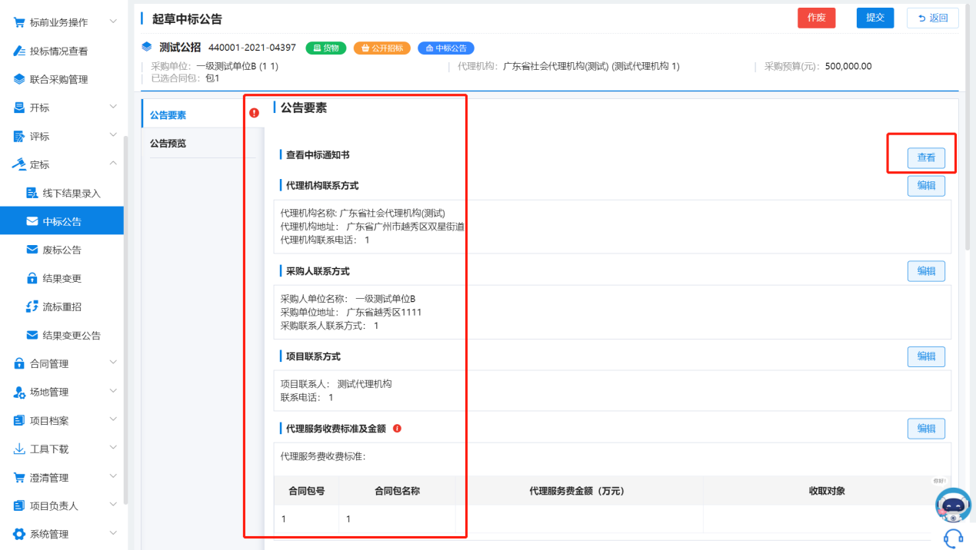This screenshot has width=976, height=550.
Task: Collapse the 定标 menu section
Action: [x=113, y=164]
